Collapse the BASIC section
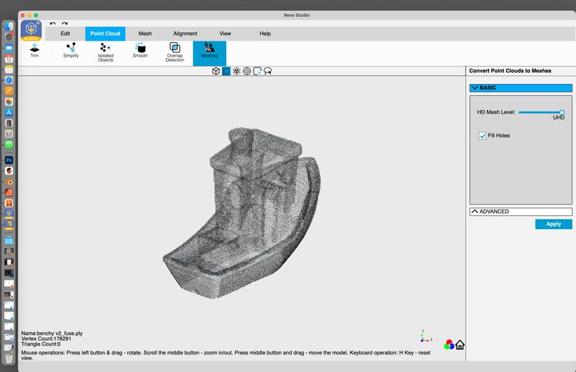 coord(521,88)
